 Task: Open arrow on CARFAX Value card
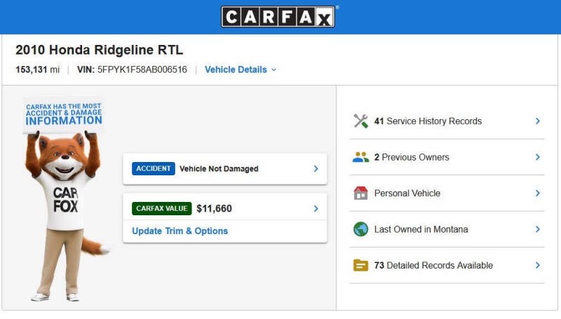coord(316,208)
